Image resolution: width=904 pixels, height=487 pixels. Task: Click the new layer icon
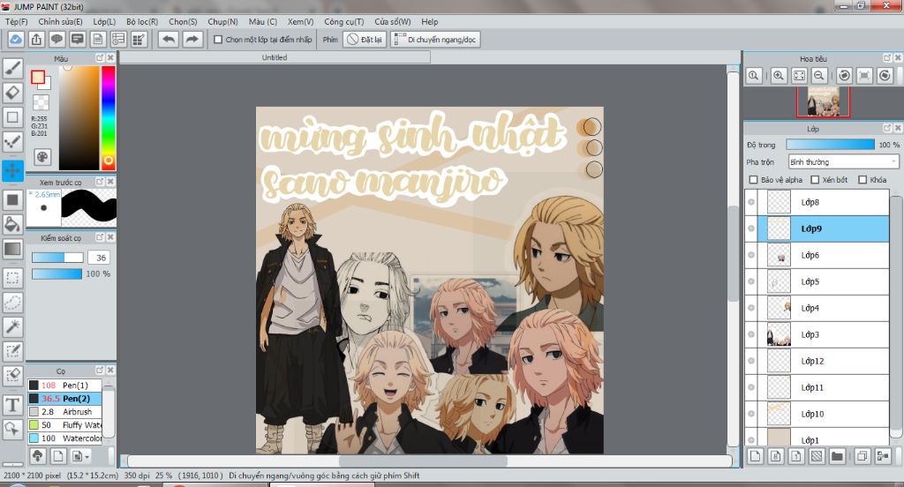[756, 456]
